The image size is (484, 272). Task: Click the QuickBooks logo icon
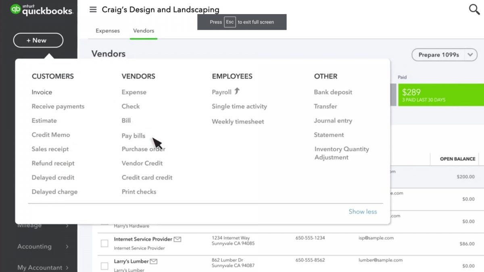(x=16, y=9)
